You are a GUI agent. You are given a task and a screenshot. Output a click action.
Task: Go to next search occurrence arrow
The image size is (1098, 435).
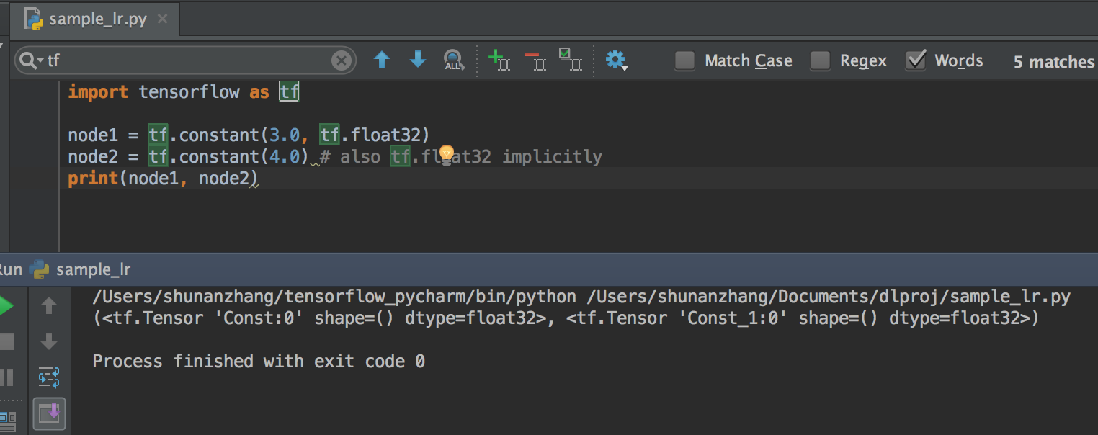(418, 60)
